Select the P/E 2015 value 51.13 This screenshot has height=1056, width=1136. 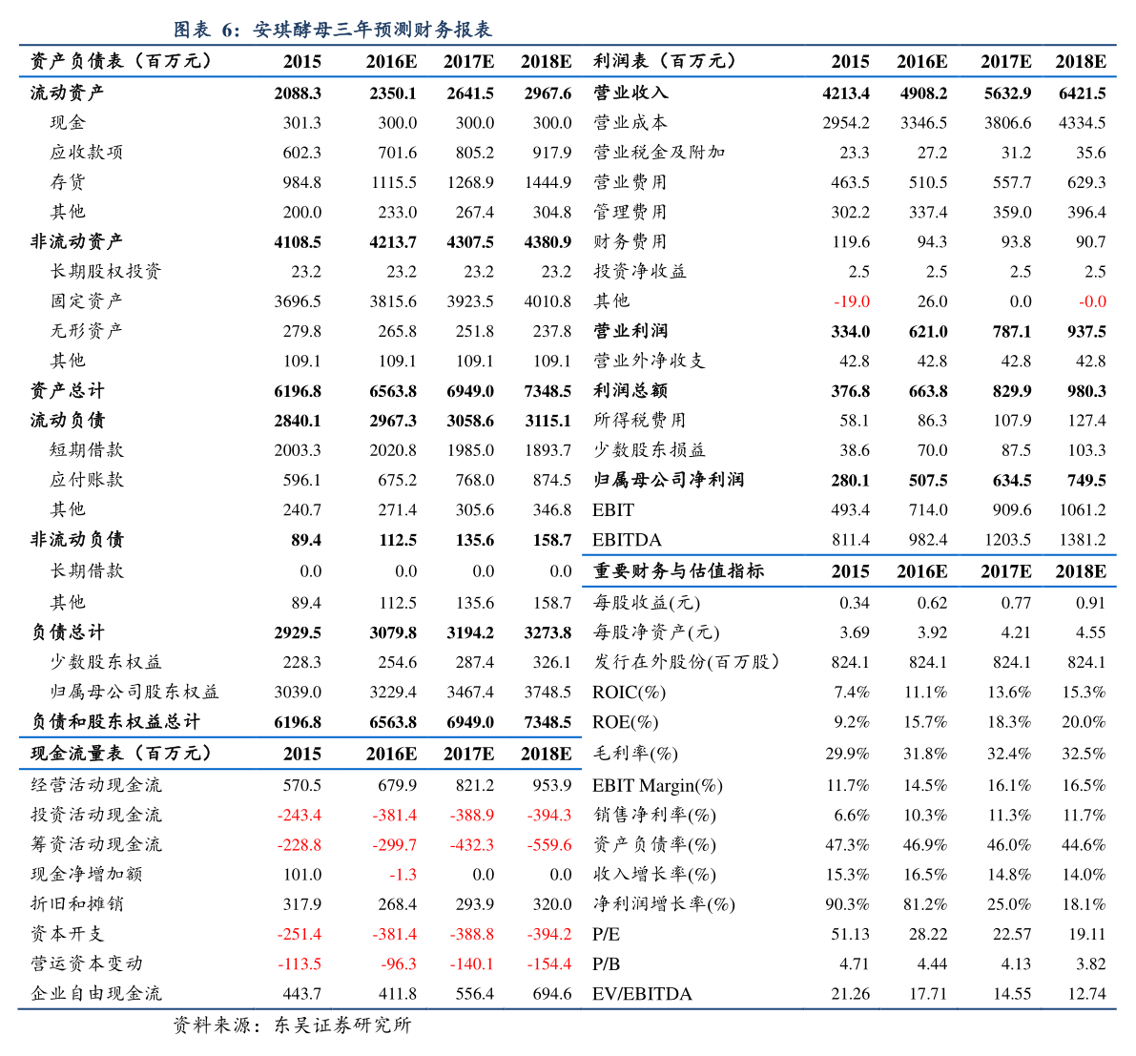point(850,935)
